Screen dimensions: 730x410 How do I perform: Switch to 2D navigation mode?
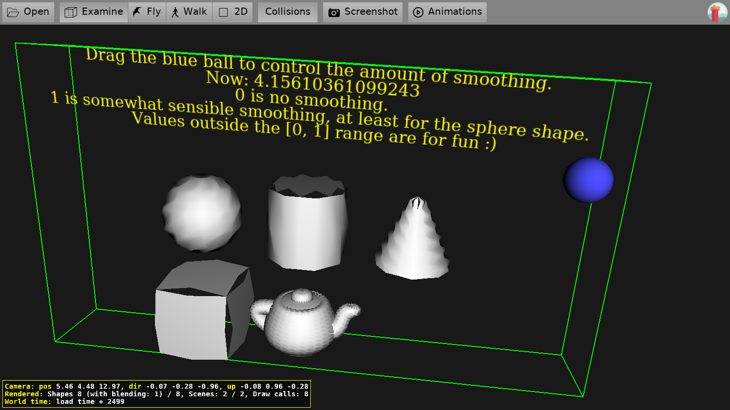[x=232, y=12]
